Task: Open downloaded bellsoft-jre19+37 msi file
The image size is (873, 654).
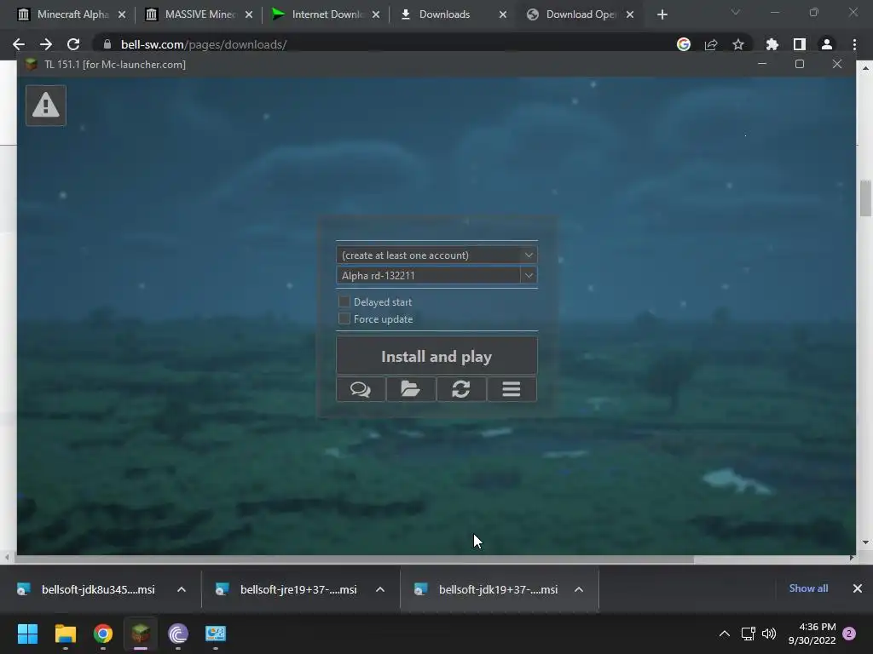Action: tap(286, 589)
